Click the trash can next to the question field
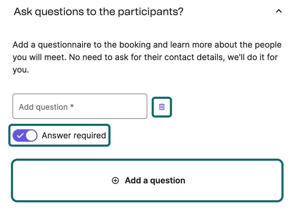 coord(162,107)
